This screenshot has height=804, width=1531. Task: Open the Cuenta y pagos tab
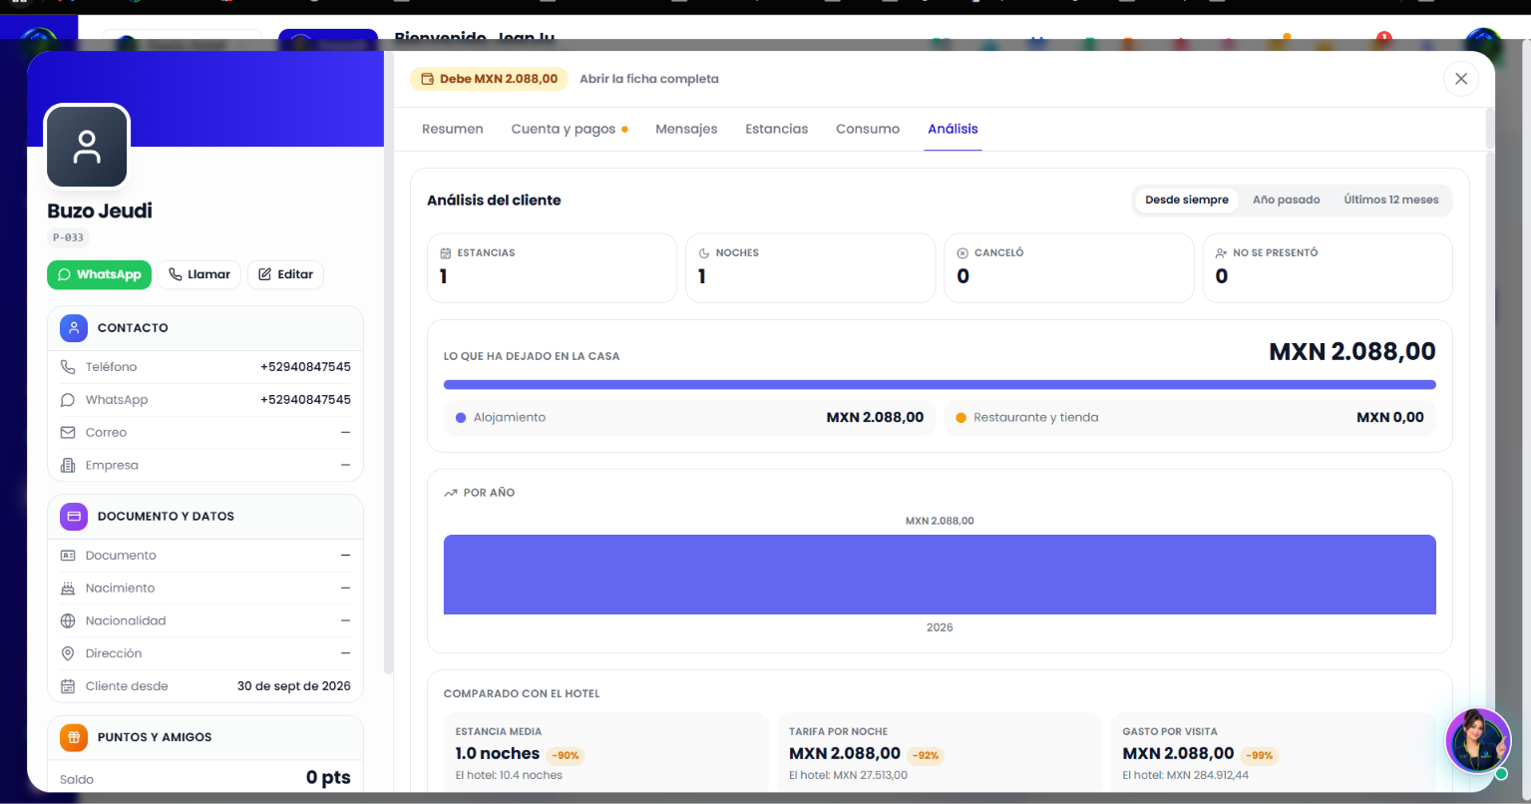click(x=570, y=129)
